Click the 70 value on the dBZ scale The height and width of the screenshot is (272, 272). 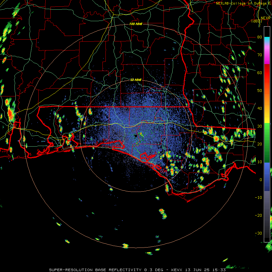click(x=260, y=55)
